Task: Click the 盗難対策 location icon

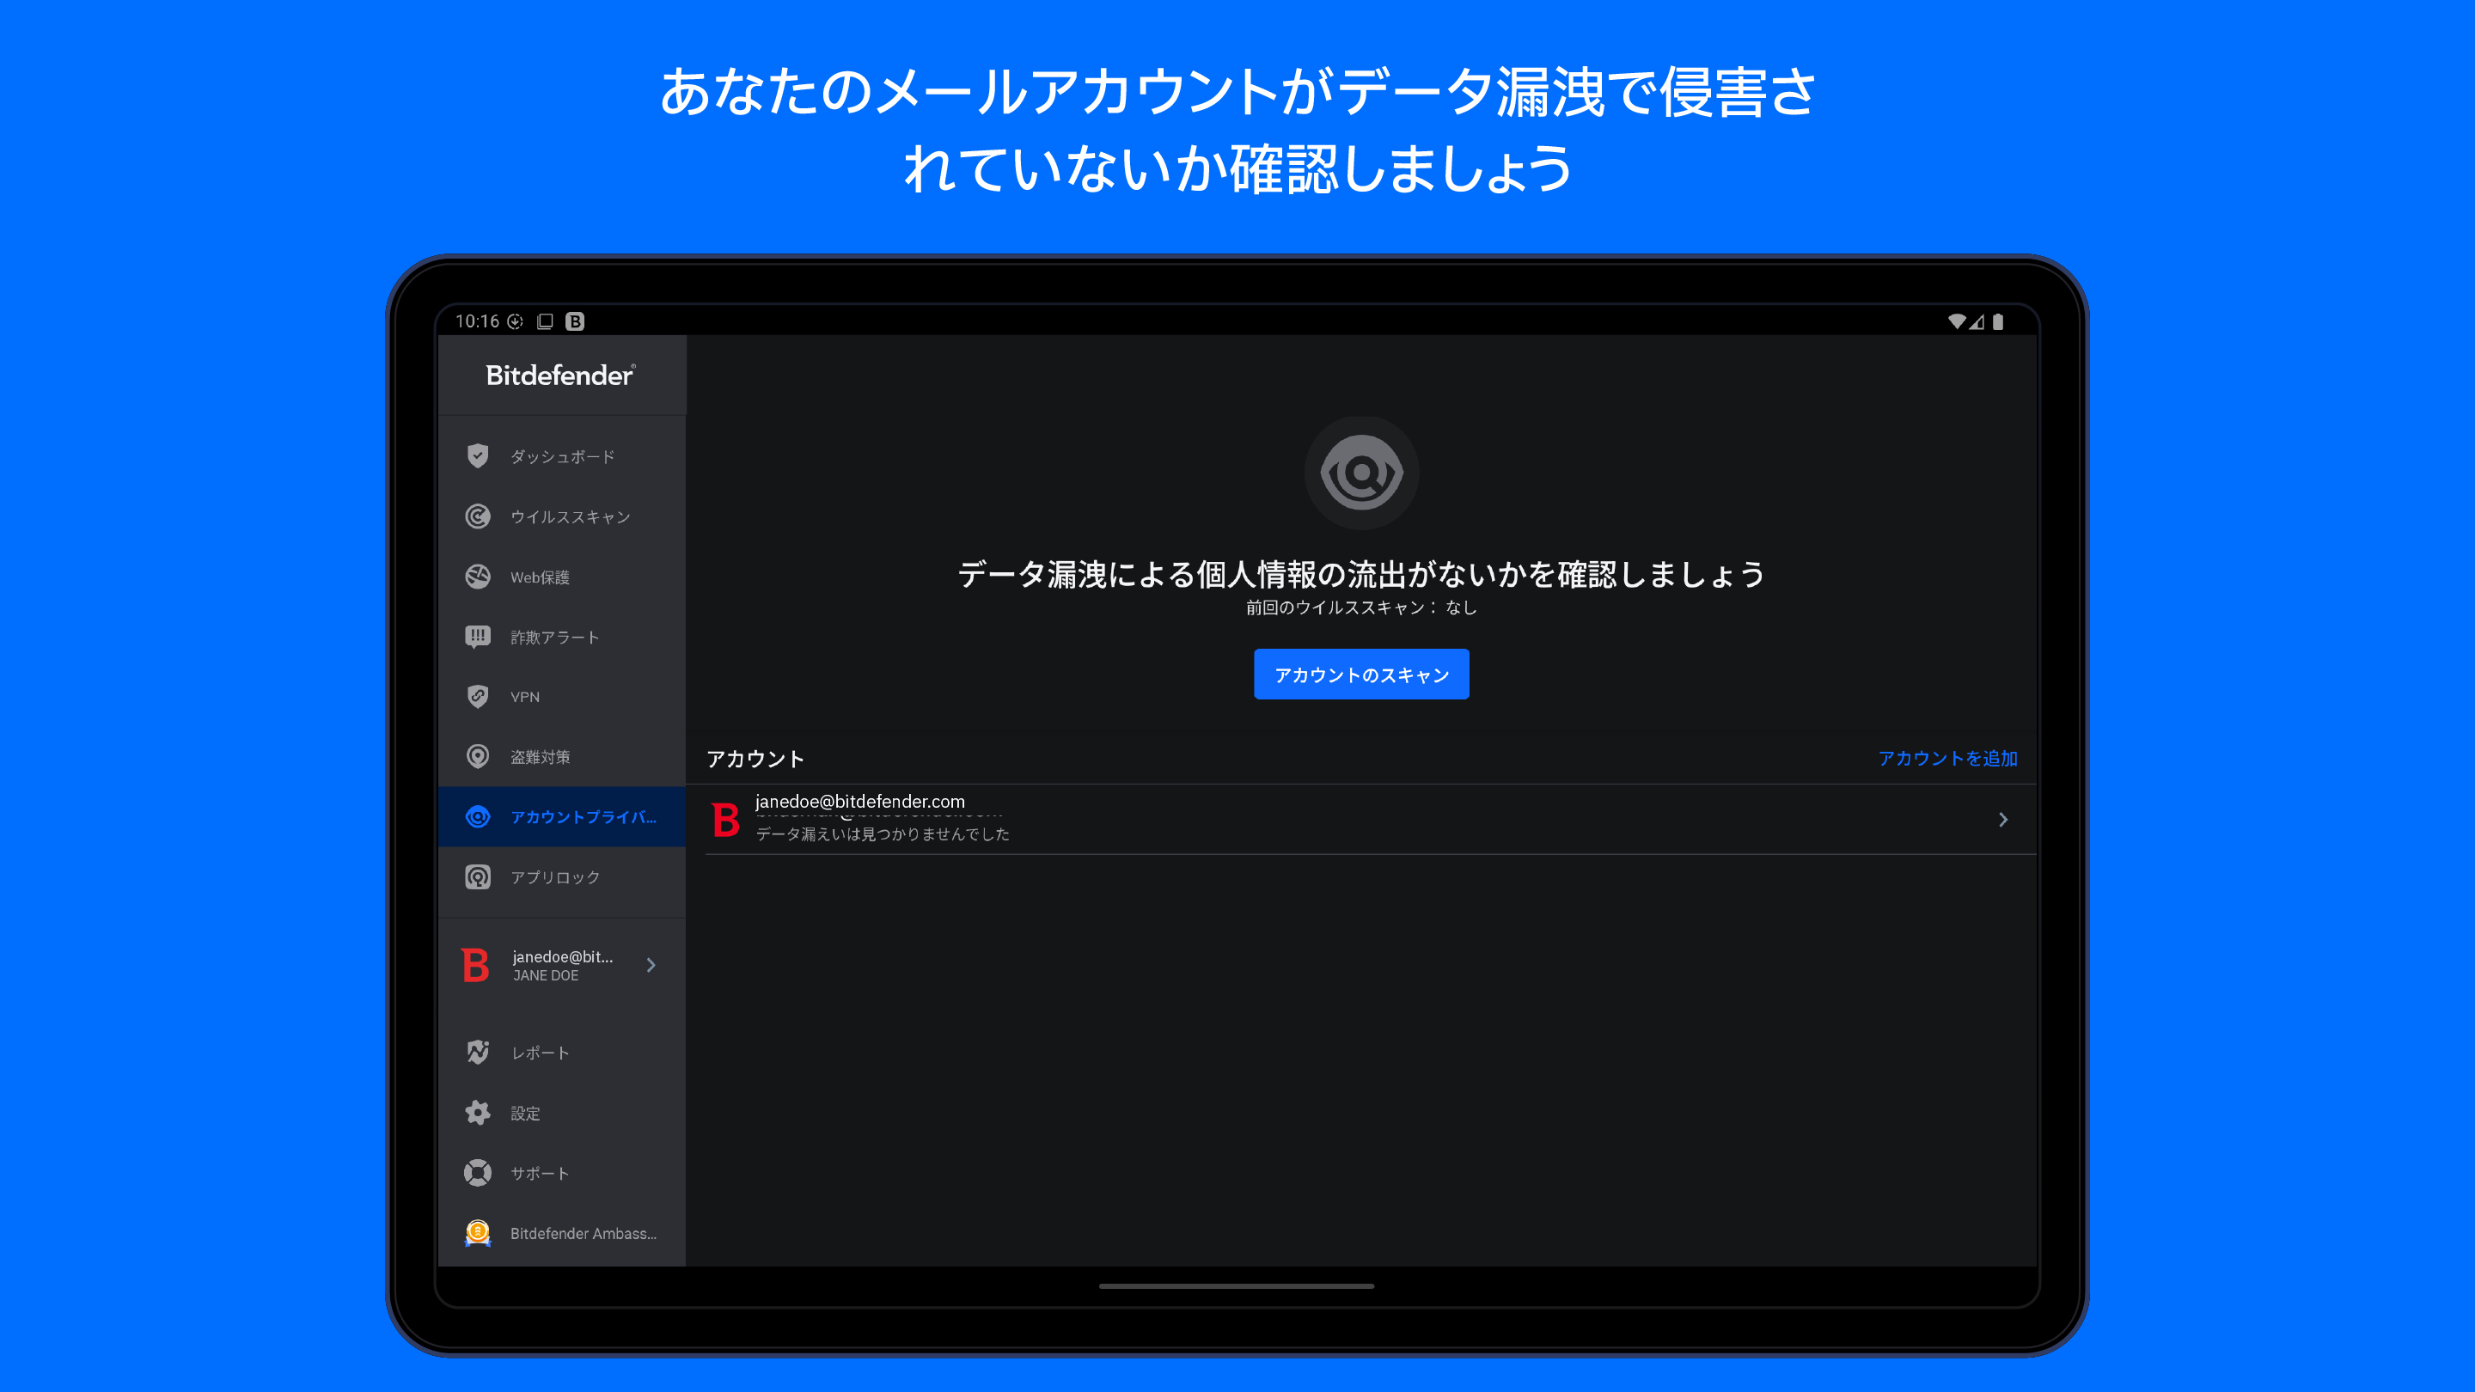Action: pyautogui.click(x=478, y=757)
